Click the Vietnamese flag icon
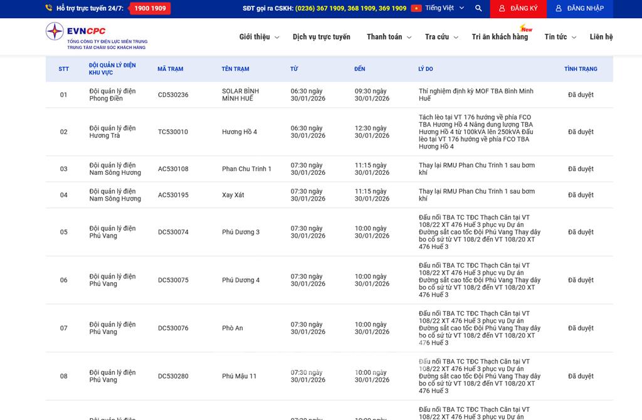642x420 pixels. (416, 8)
